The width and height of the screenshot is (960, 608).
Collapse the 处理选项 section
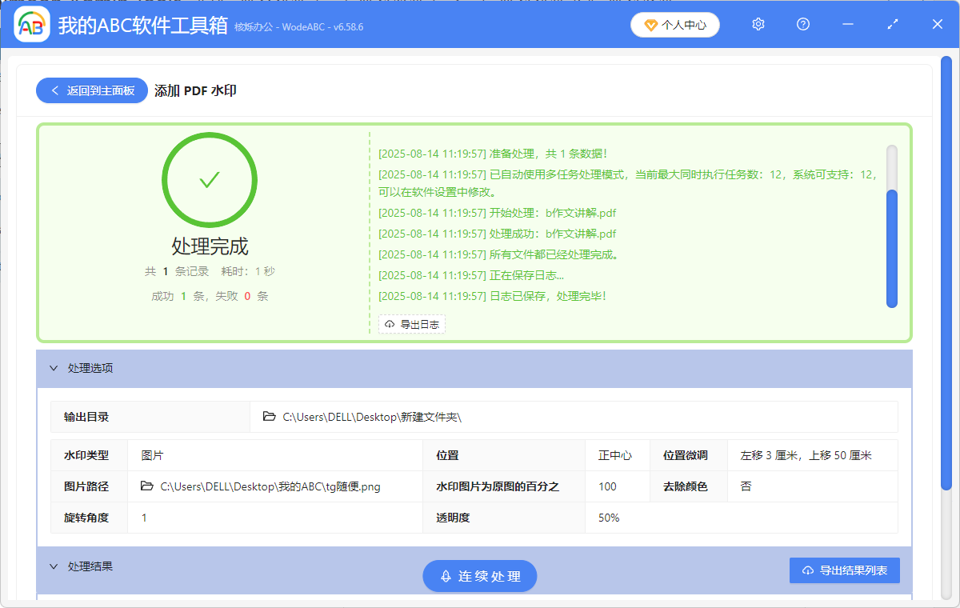tap(54, 368)
